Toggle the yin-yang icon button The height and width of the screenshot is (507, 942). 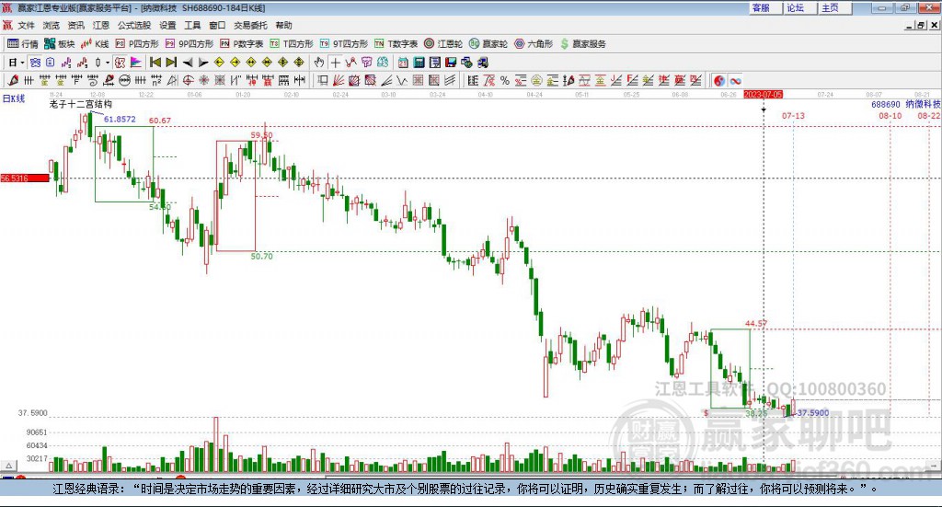[718, 80]
